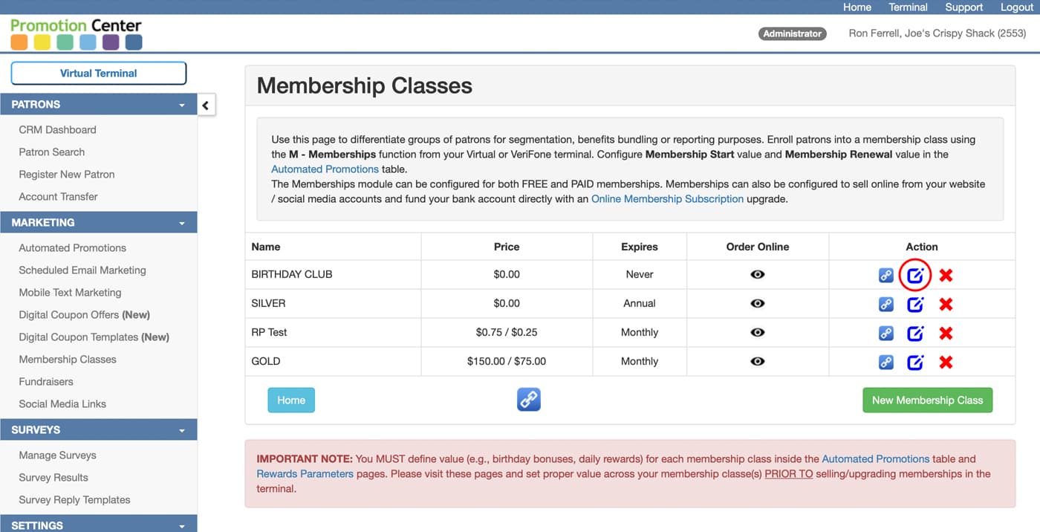The image size is (1040, 532).
Task: Collapse the PATRONS sidebar section
Action: click(98, 105)
